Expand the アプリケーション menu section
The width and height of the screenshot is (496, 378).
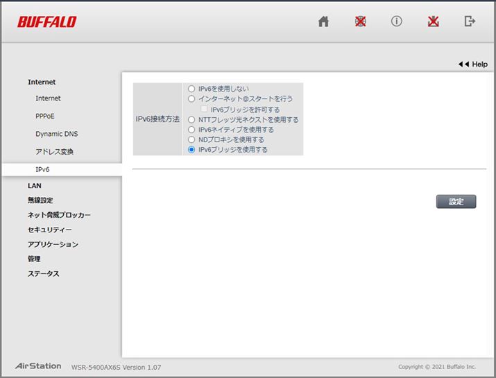pos(53,244)
